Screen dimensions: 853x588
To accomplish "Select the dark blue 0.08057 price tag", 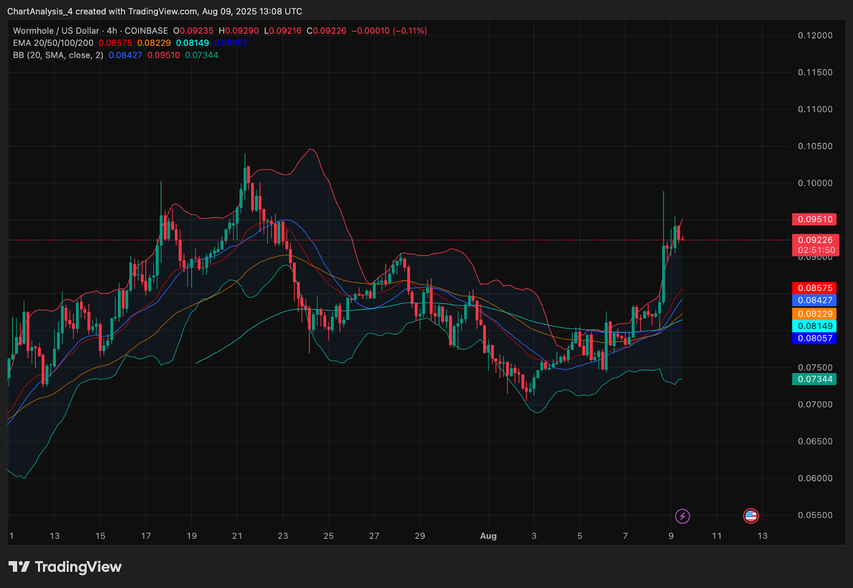I will 814,338.
